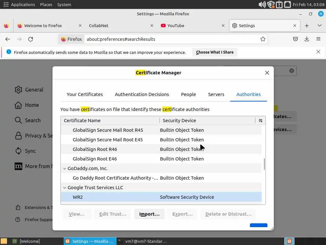Open the Places menu
The width and height of the screenshot is (326, 245).
[x=46, y=4]
